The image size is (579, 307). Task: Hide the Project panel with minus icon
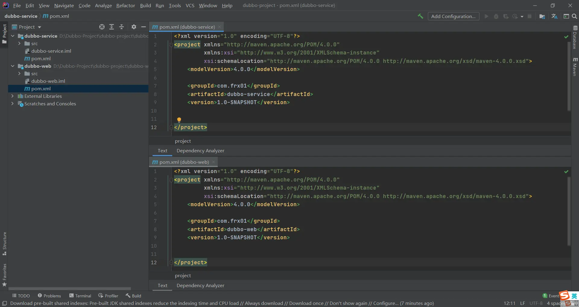(144, 27)
